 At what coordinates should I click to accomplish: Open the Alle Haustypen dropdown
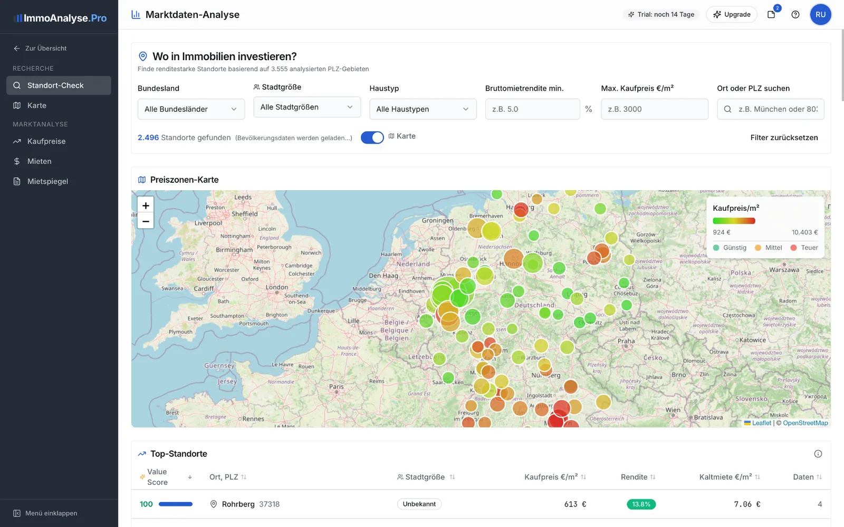423,109
